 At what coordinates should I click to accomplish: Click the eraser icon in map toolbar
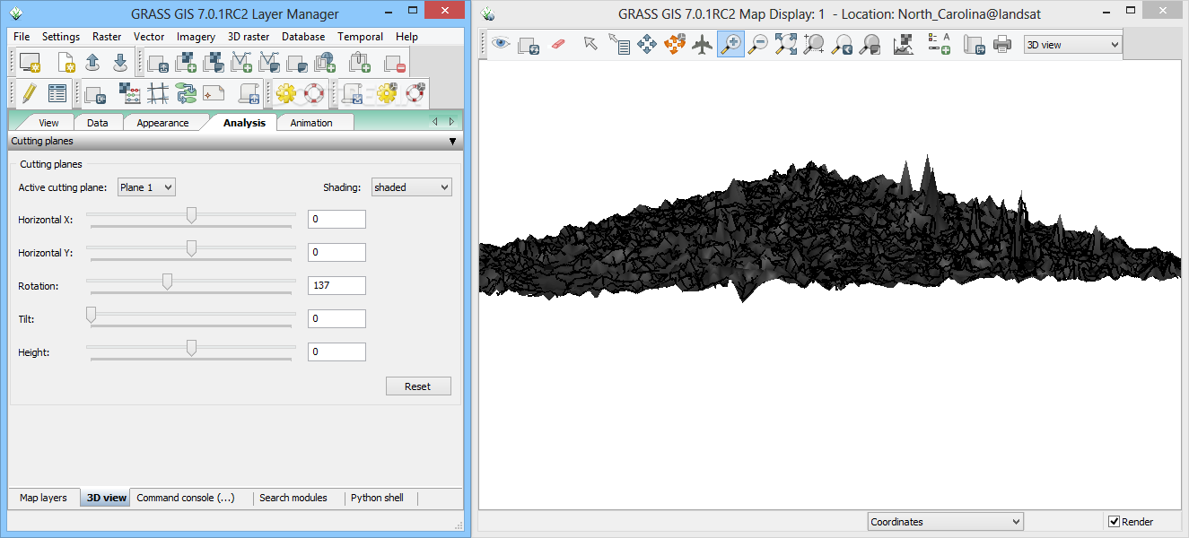point(558,44)
